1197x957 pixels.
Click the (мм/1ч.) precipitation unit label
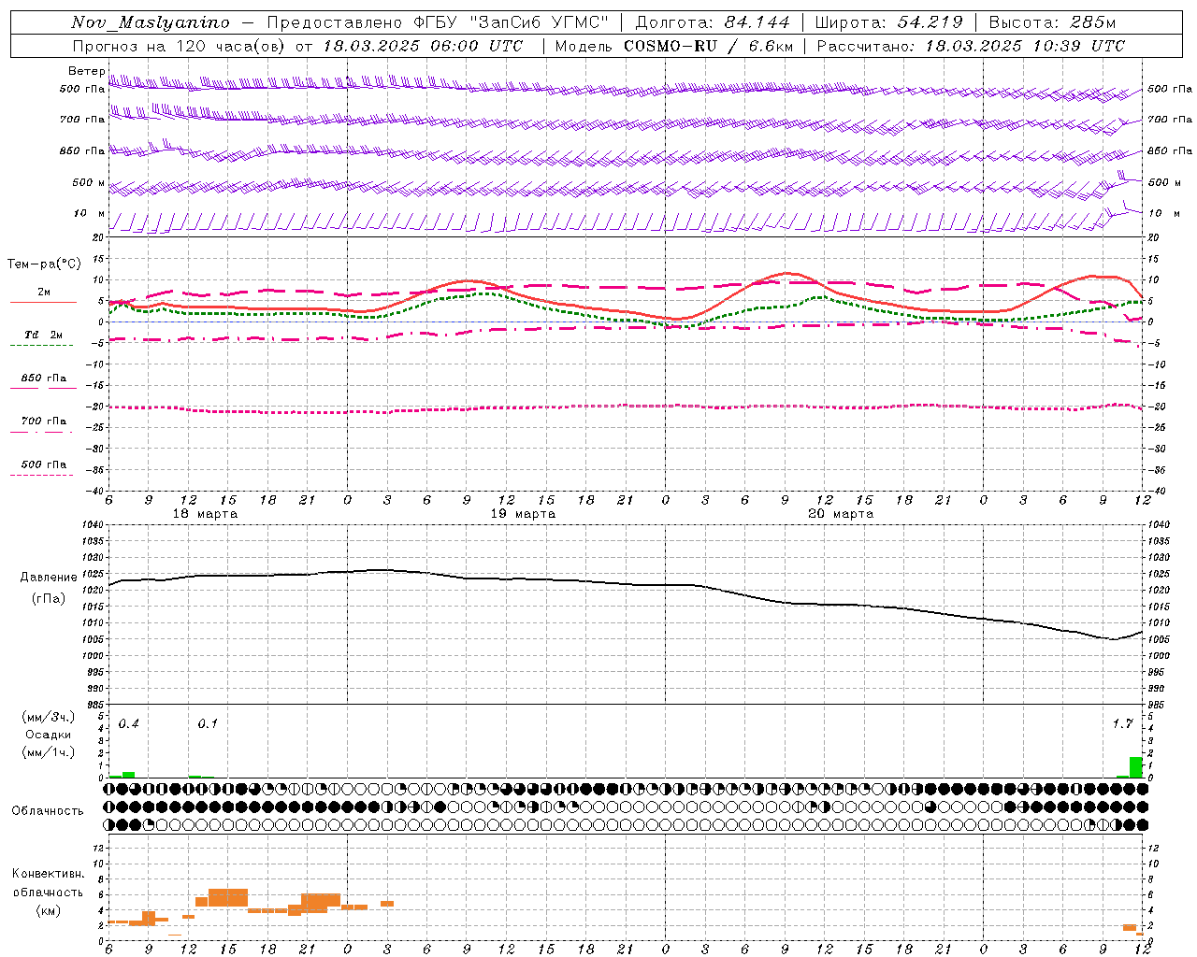click(49, 751)
